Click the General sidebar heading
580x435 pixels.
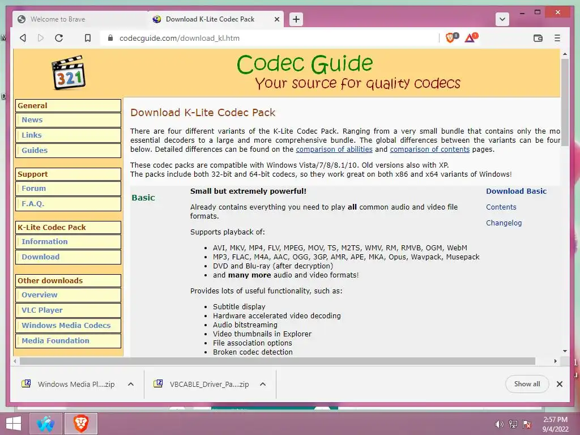click(x=68, y=105)
